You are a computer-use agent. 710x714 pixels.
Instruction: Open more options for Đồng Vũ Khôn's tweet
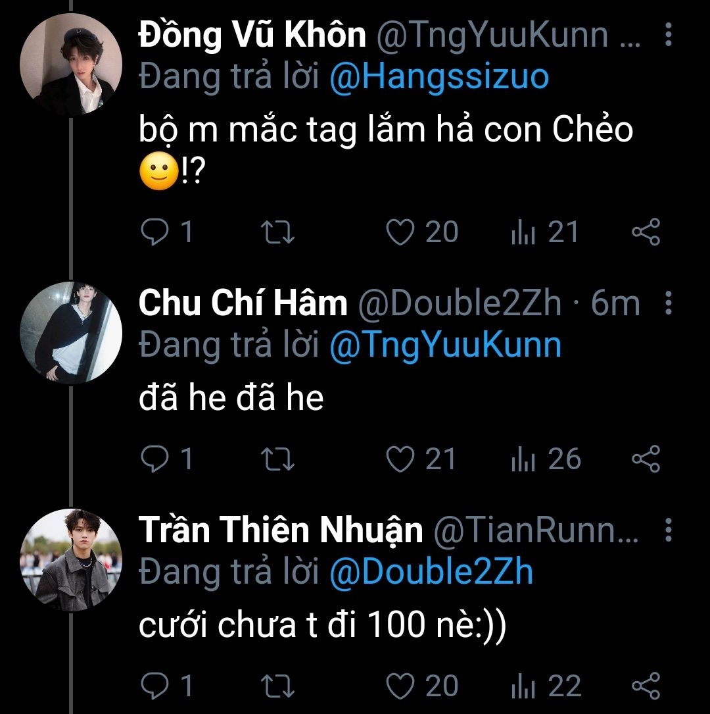(x=668, y=36)
